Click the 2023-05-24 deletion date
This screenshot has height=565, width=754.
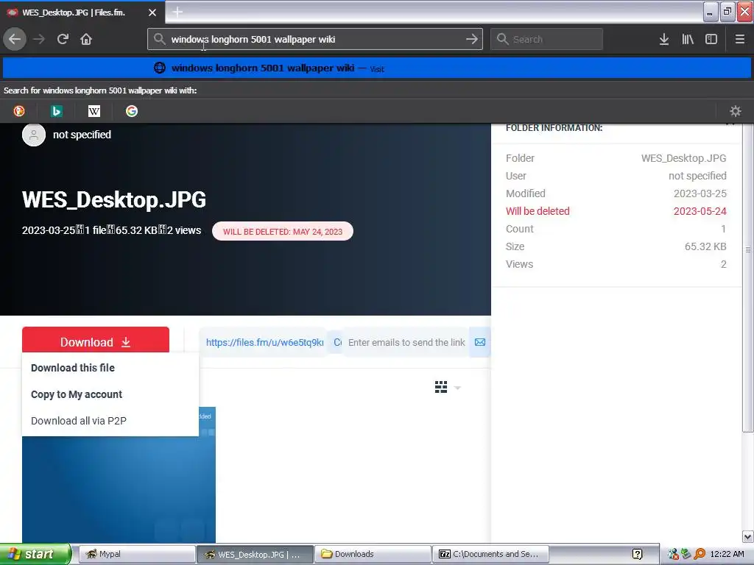point(700,211)
